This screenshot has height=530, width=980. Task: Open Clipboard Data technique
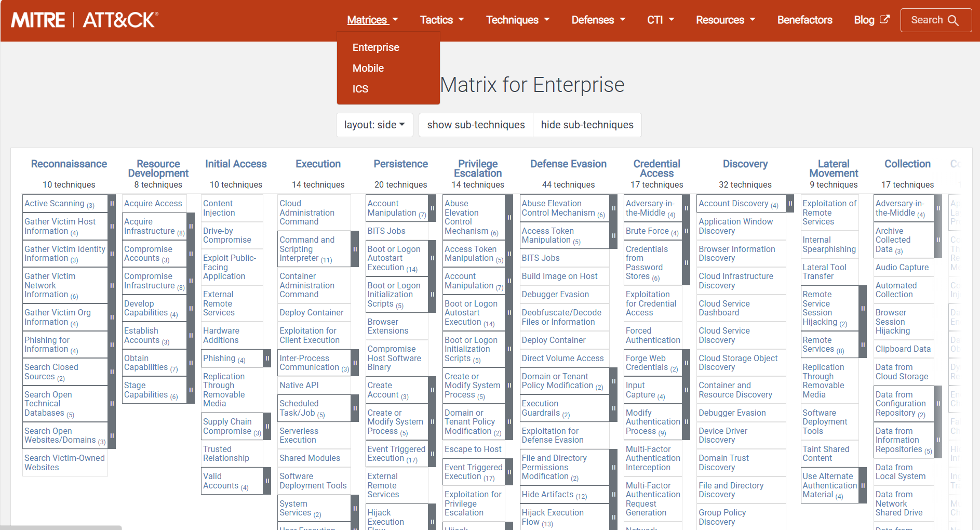(x=903, y=349)
